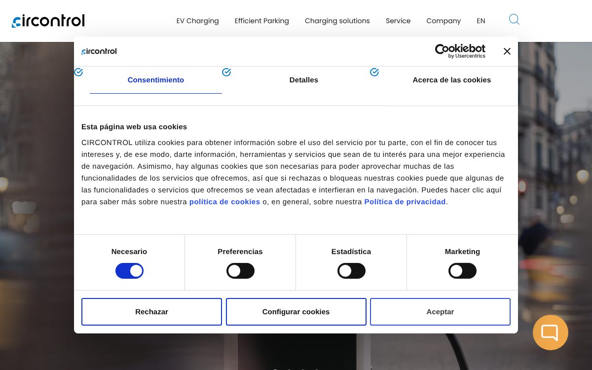Open the site search magnifier icon
The image size is (592, 370).
[x=514, y=19]
